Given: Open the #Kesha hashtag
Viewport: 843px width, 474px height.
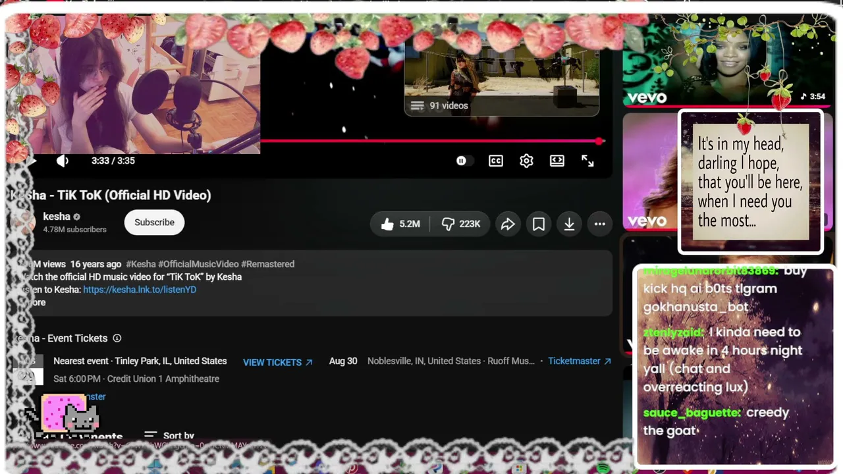Looking at the screenshot, I should (141, 264).
